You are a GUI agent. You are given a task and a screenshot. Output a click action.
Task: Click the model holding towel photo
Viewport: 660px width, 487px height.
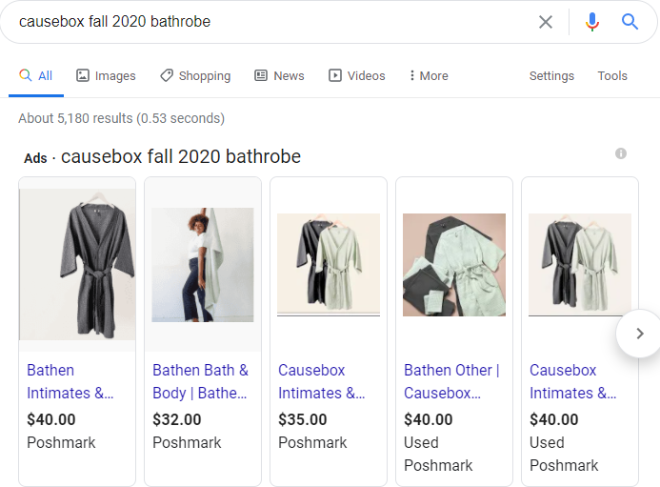coord(203,264)
